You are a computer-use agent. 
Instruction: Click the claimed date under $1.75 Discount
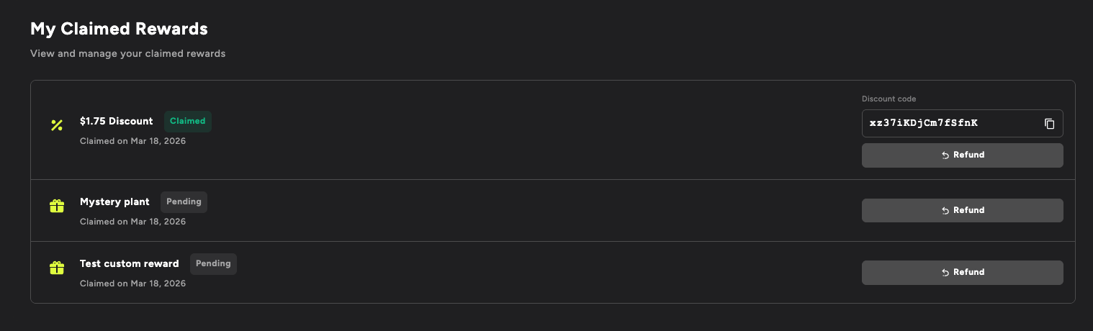pos(132,141)
